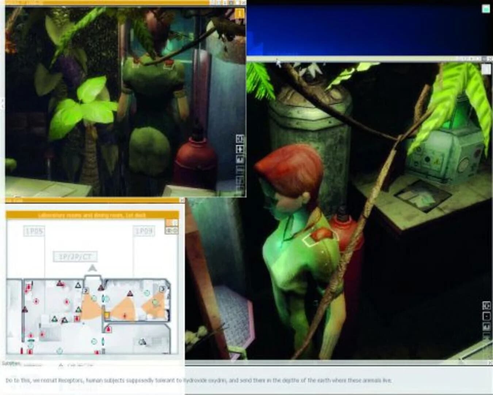Click the room label 1P09 on the map
This screenshot has width=493, height=395.
(x=144, y=231)
